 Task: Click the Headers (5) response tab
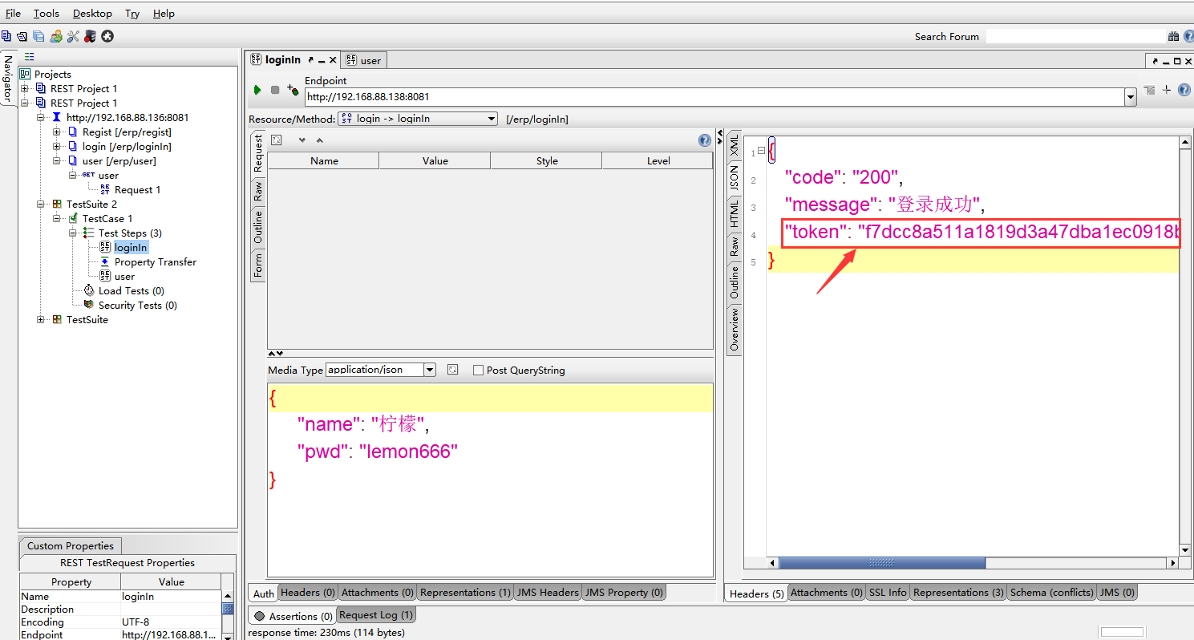click(x=756, y=593)
